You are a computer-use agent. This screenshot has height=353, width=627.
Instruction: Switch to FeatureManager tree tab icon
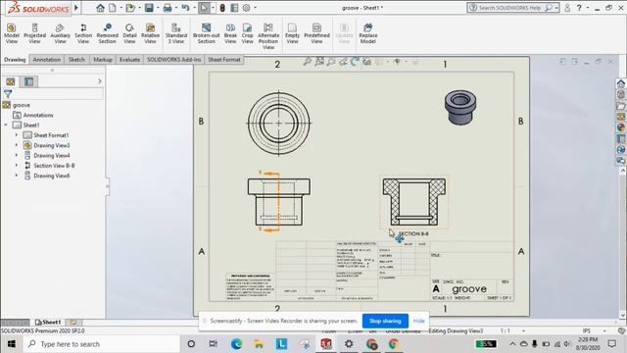click(x=11, y=81)
